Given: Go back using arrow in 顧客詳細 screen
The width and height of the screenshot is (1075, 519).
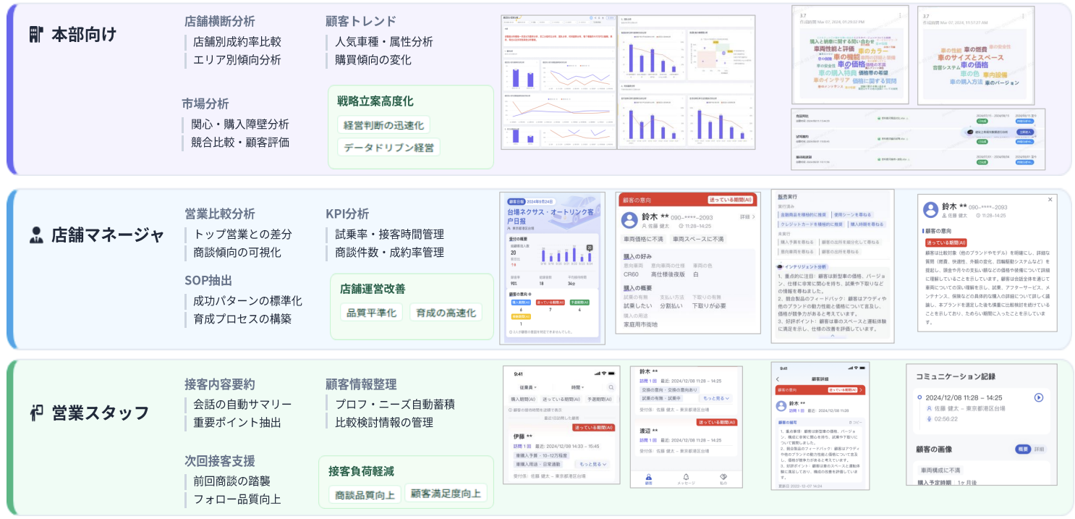Looking at the screenshot, I should tap(778, 379).
